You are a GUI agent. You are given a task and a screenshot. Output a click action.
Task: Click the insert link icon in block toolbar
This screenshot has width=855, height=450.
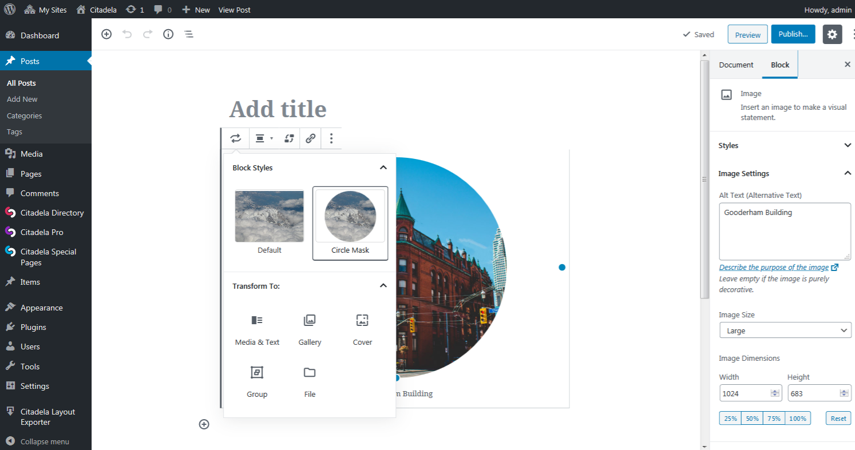(310, 138)
